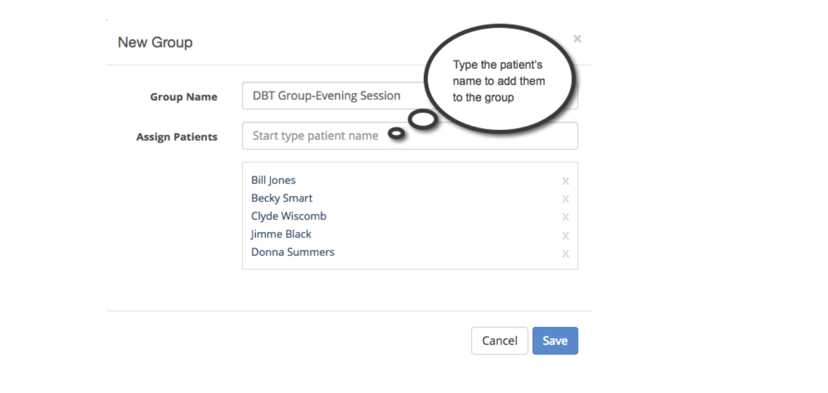Click the New Group dialog title
The width and height of the screenshot is (828, 393).
[x=155, y=42]
